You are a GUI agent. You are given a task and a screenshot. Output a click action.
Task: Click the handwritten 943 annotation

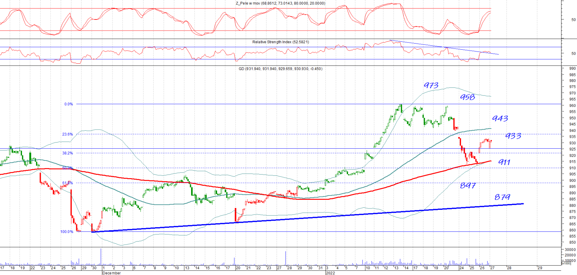pos(500,118)
